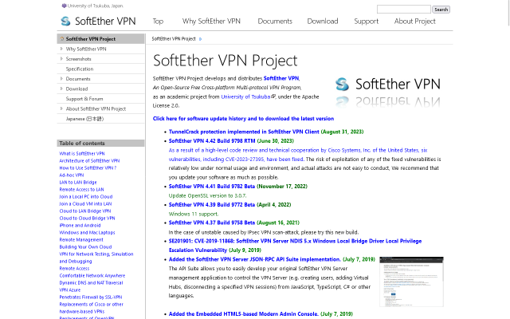Click software update history download link
510x319 pixels.
243,119
